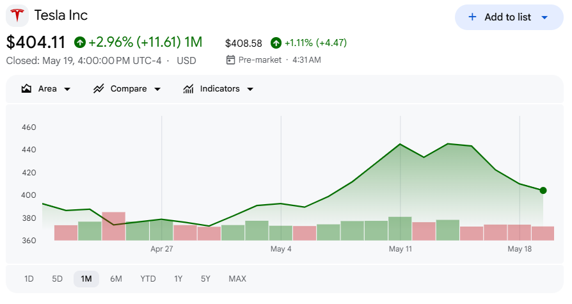Click the May 18 date axis label
The height and width of the screenshot is (304, 572).
coord(520,249)
